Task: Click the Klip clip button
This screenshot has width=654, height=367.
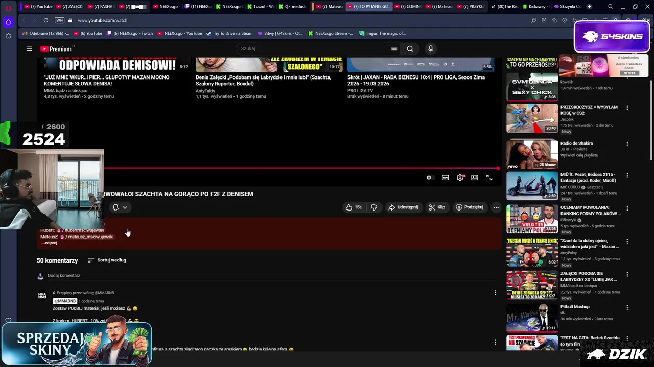Action: tap(437, 207)
